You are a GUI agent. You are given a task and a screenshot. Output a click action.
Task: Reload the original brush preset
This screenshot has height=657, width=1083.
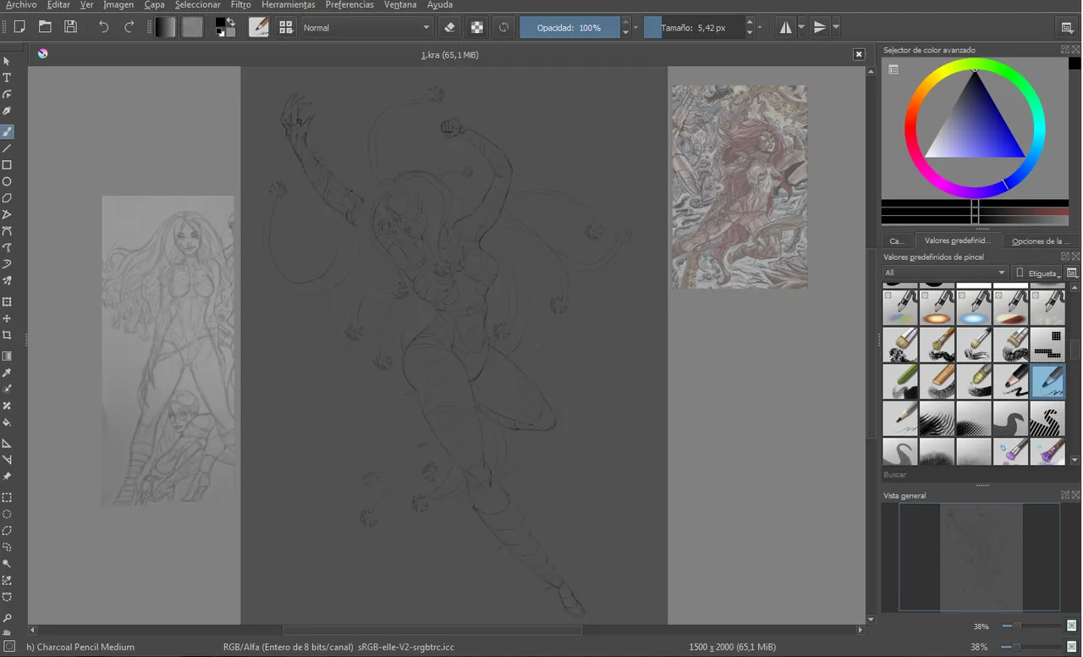503,27
